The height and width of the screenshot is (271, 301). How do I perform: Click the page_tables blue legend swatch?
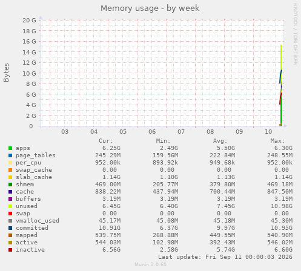coord(10,155)
